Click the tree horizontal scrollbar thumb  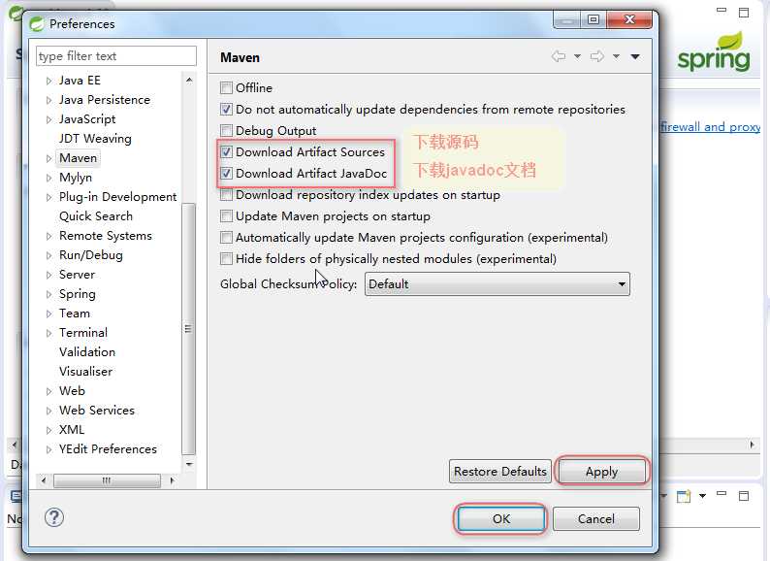[x=107, y=480]
